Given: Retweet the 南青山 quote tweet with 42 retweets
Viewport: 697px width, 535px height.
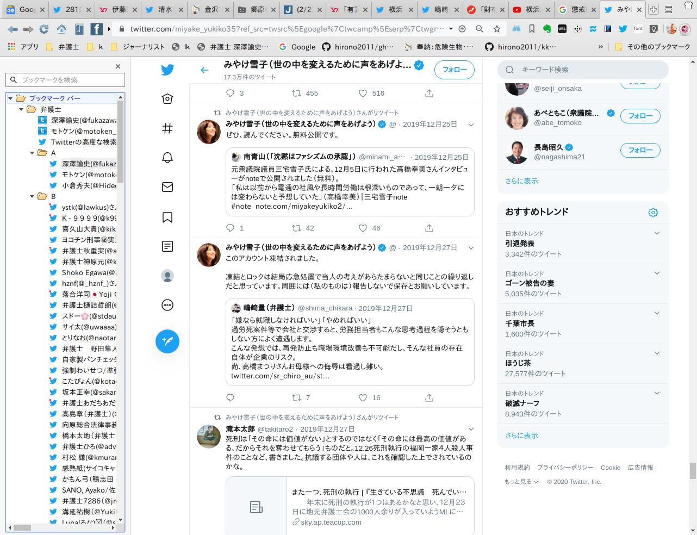Looking at the screenshot, I should (297, 228).
